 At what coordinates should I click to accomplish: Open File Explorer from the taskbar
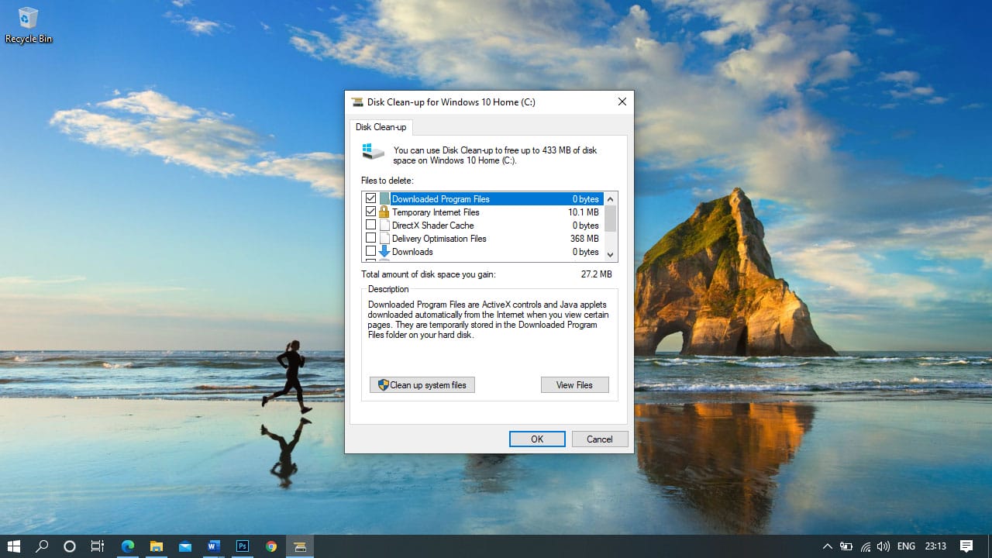(x=157, y=546)
